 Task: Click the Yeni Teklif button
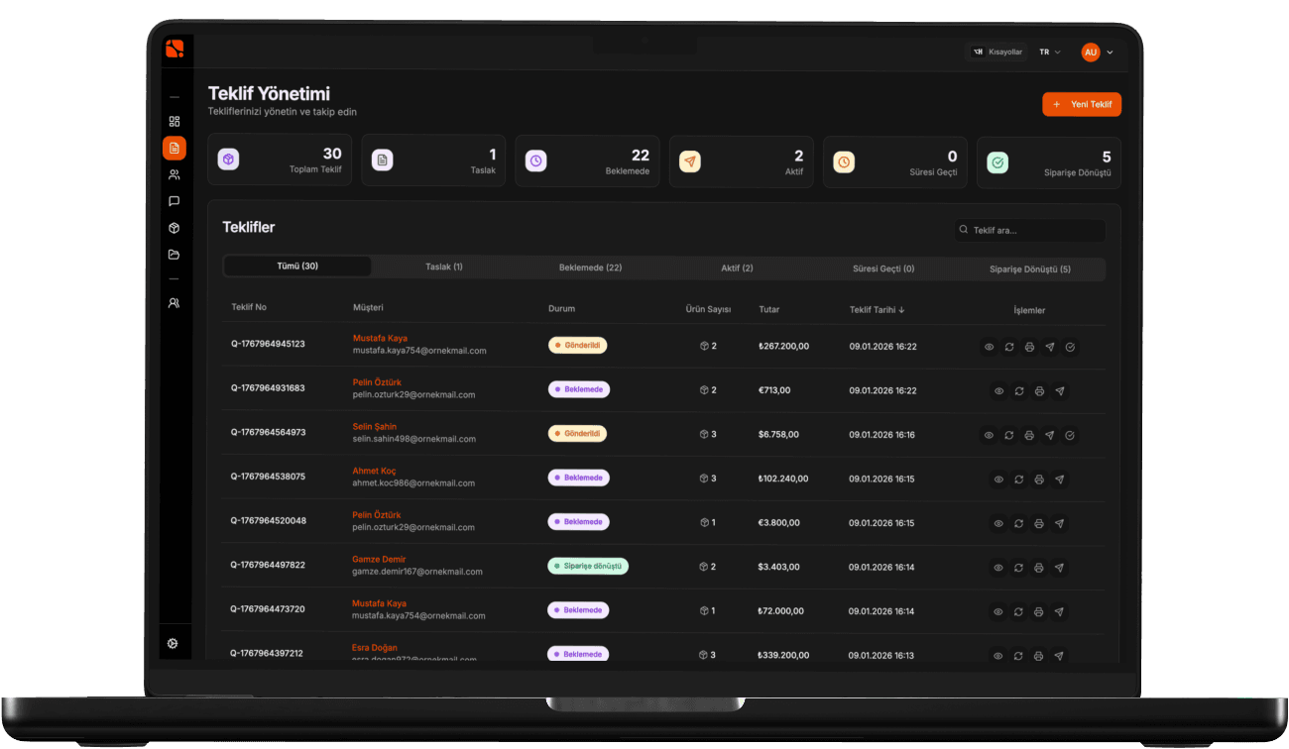(1081, 104)
